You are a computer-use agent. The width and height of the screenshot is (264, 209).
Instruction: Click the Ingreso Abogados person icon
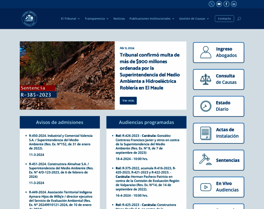point(206,52)
